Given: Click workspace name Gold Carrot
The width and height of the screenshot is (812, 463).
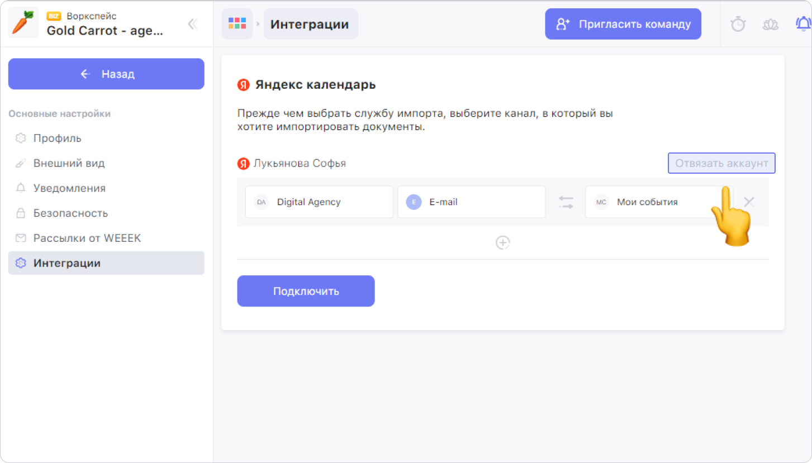Looking at the screenshot, I should point(105,31).
